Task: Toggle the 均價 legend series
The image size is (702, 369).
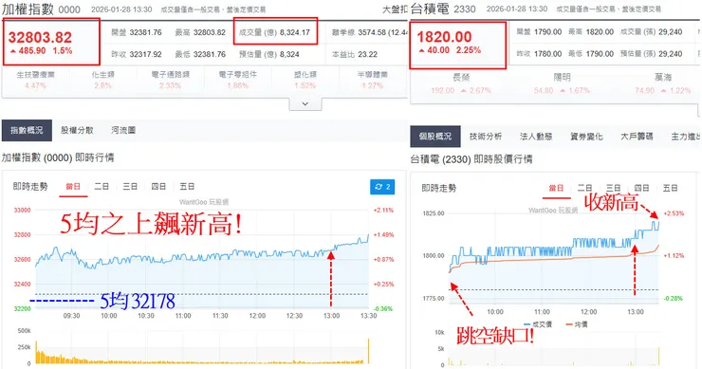Action: coord(577,324)
